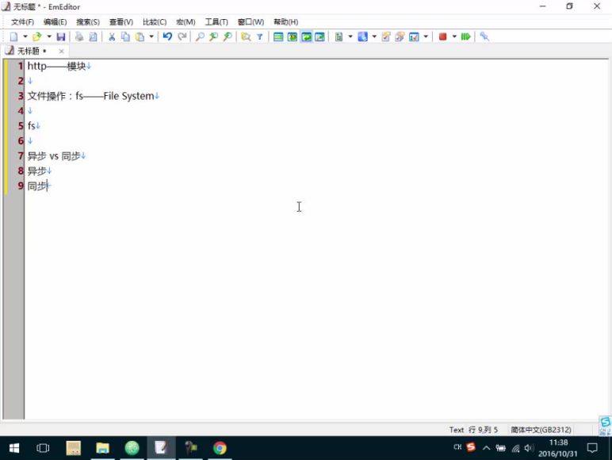Toggle the Wrap by Characters icon
This screenshot has height=460, width=612.
pos(293,36)
